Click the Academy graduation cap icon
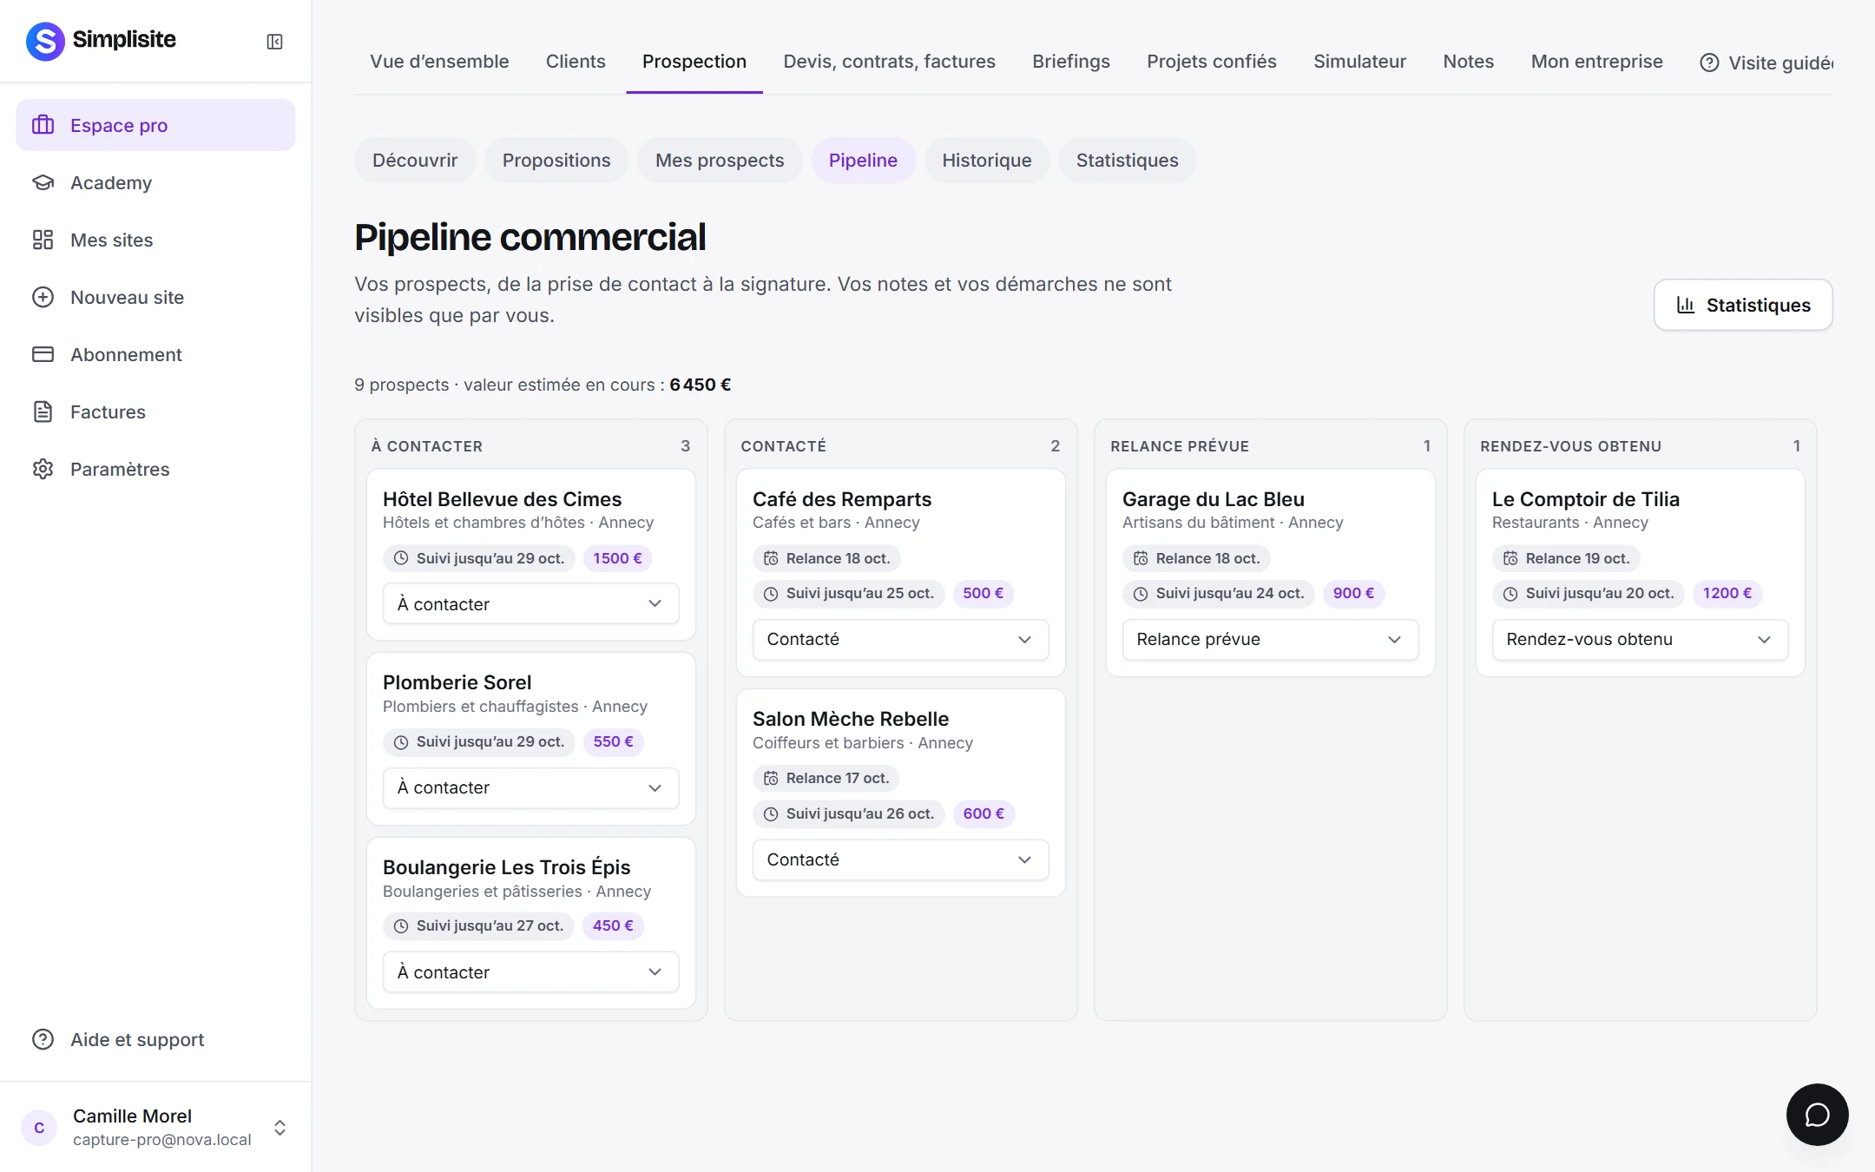The width and height of the screenshot is (1875, 1172). (x=43, y=182)
